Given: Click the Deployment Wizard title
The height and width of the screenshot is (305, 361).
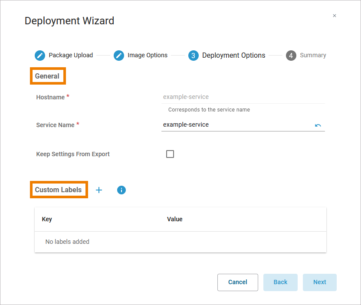Looking at the screenshot, I should 69,21.
